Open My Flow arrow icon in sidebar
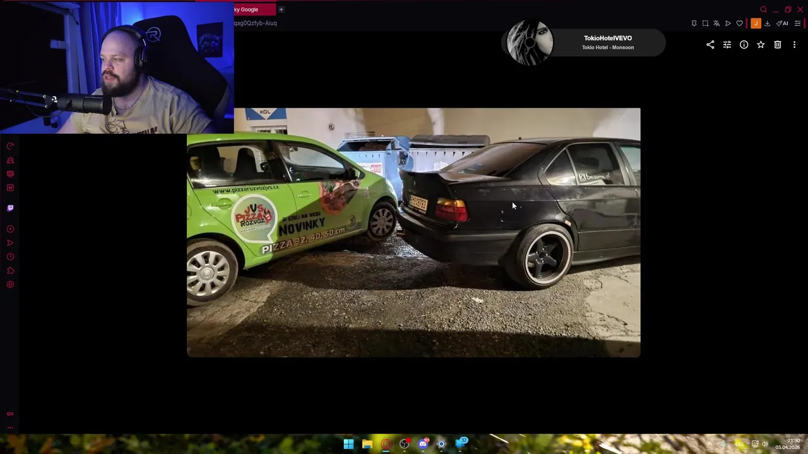Image resolution: width=808 pixels, height=454 pixels. point(10,243)
